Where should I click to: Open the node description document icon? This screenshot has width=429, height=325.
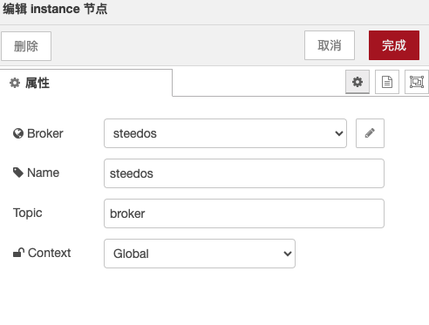(x=387, y=82)
